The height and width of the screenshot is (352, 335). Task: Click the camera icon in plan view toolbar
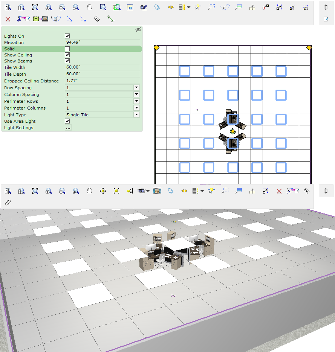coord(144,8)
